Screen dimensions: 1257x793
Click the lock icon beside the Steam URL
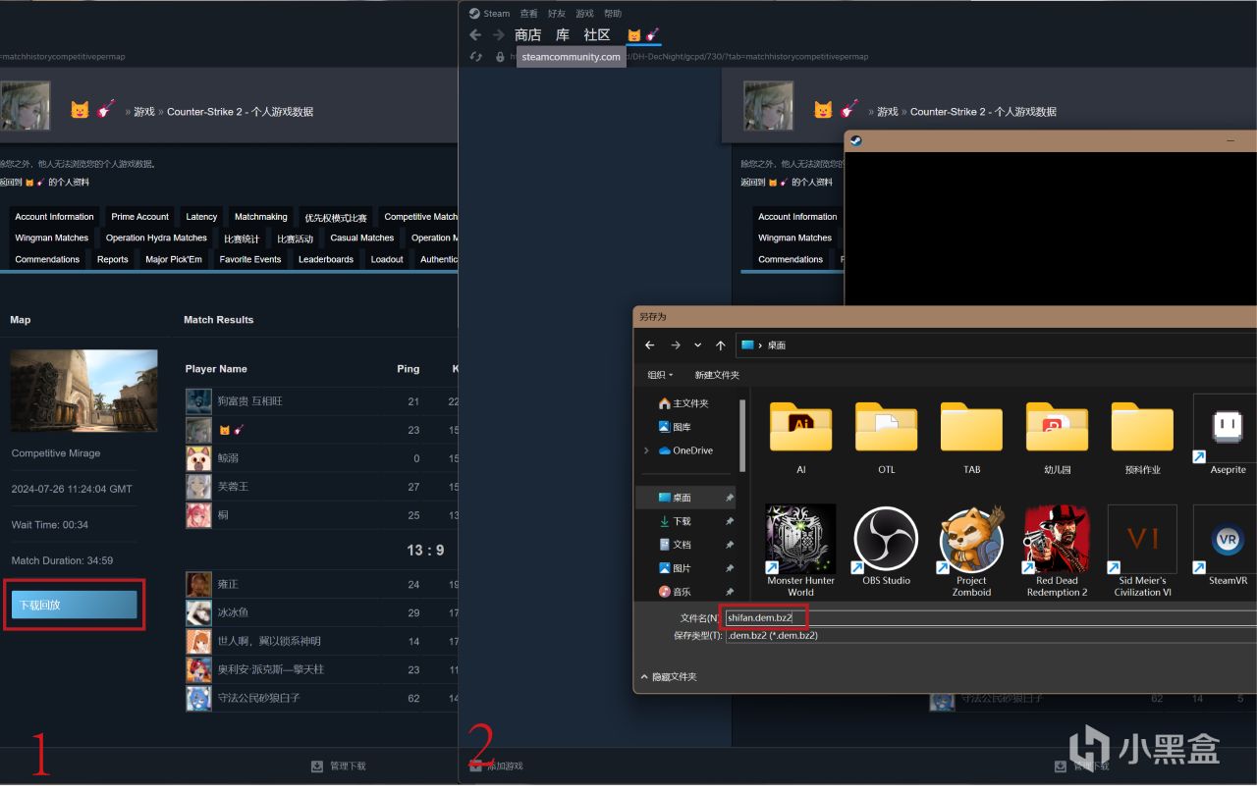[500, 57]
